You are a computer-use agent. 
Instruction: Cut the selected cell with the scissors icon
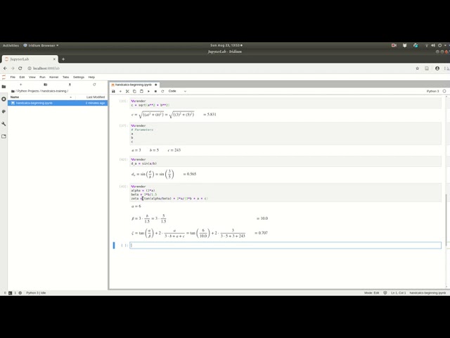coord(127,91)
